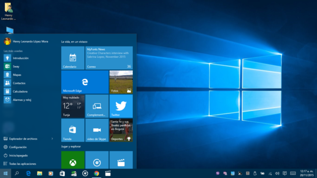Click the network Wi-Fi tray icon
The height and width of the screenshot is (178, 317).
pyautogui.click(x=270, y=174)
